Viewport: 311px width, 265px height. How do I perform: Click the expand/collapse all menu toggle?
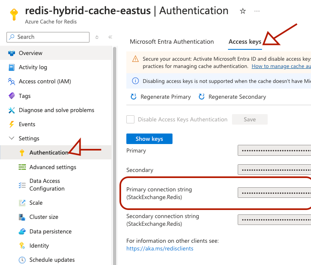(x=97, y=37)
